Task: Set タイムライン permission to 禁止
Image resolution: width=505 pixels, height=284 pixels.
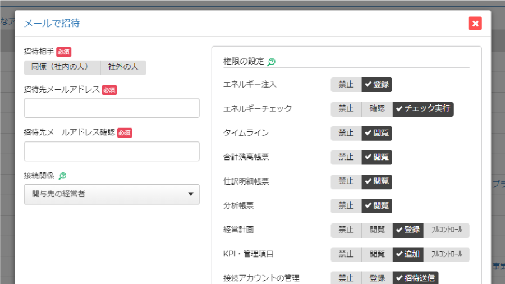Action: [x=346, y=133]
